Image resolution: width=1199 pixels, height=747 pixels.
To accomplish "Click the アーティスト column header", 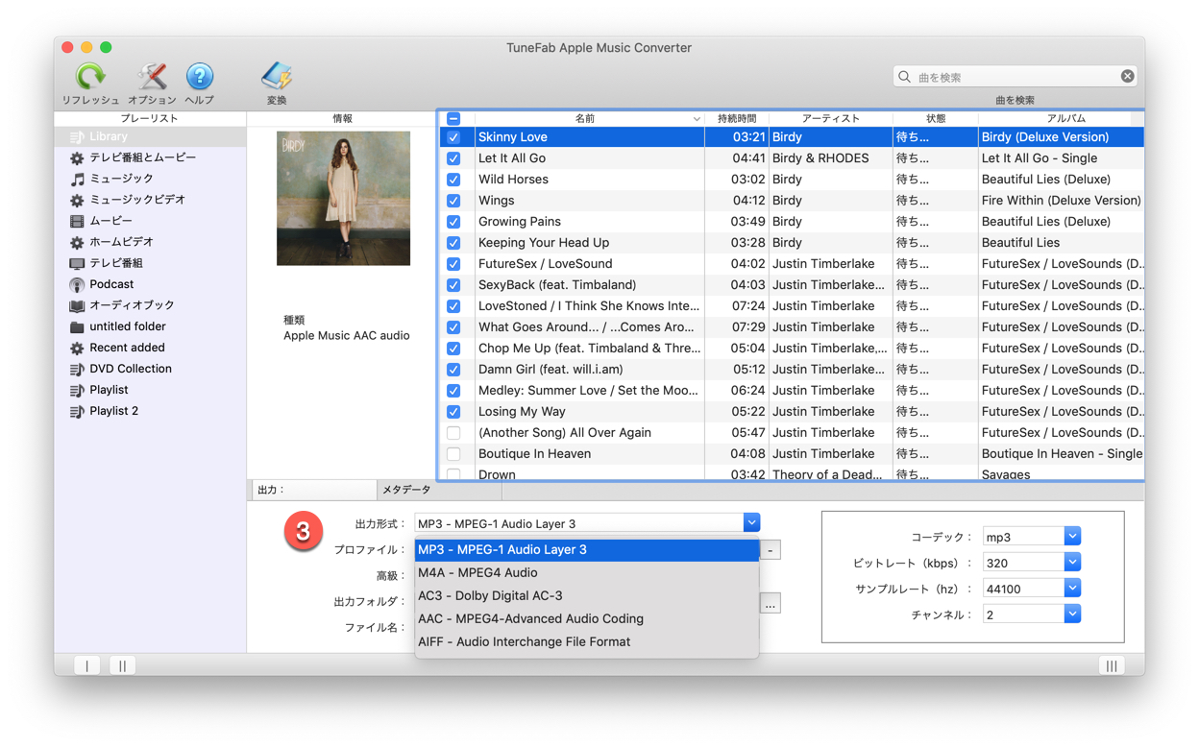I will coord(831,119).
